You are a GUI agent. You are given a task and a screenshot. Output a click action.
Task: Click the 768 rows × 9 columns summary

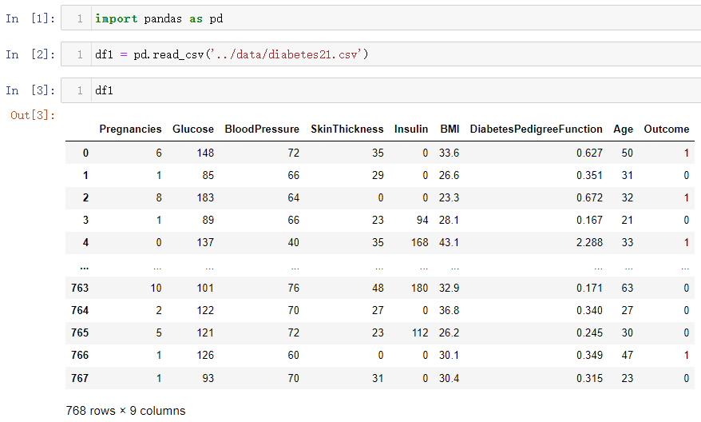(125, 410)
